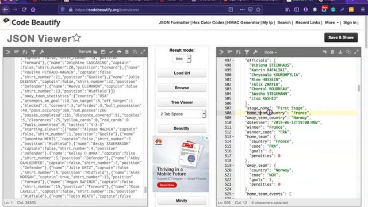Viewport: 368px width, 207px height.
Task: Open More menu in site header
Action: [x=332, y=22]
